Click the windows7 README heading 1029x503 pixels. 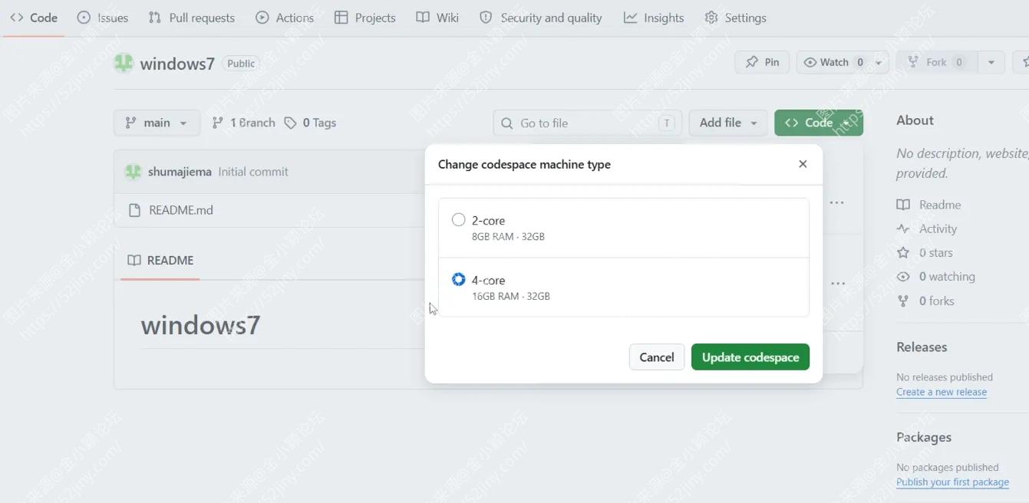pos(201,325)
